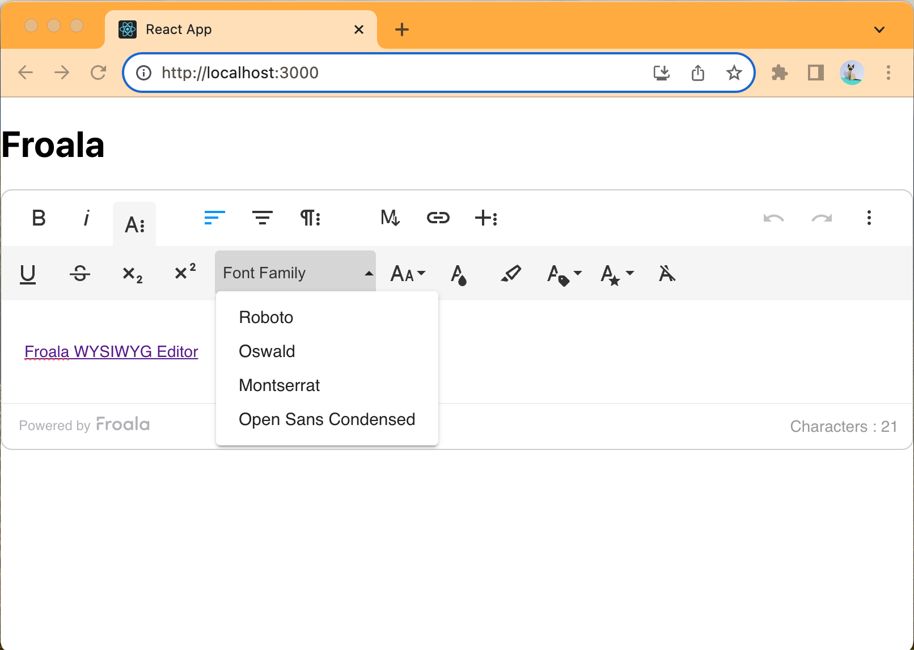Toggle bold formatting
Image resolution: width=914 pixels, height=650 pixels.
[x=39, y=218]
